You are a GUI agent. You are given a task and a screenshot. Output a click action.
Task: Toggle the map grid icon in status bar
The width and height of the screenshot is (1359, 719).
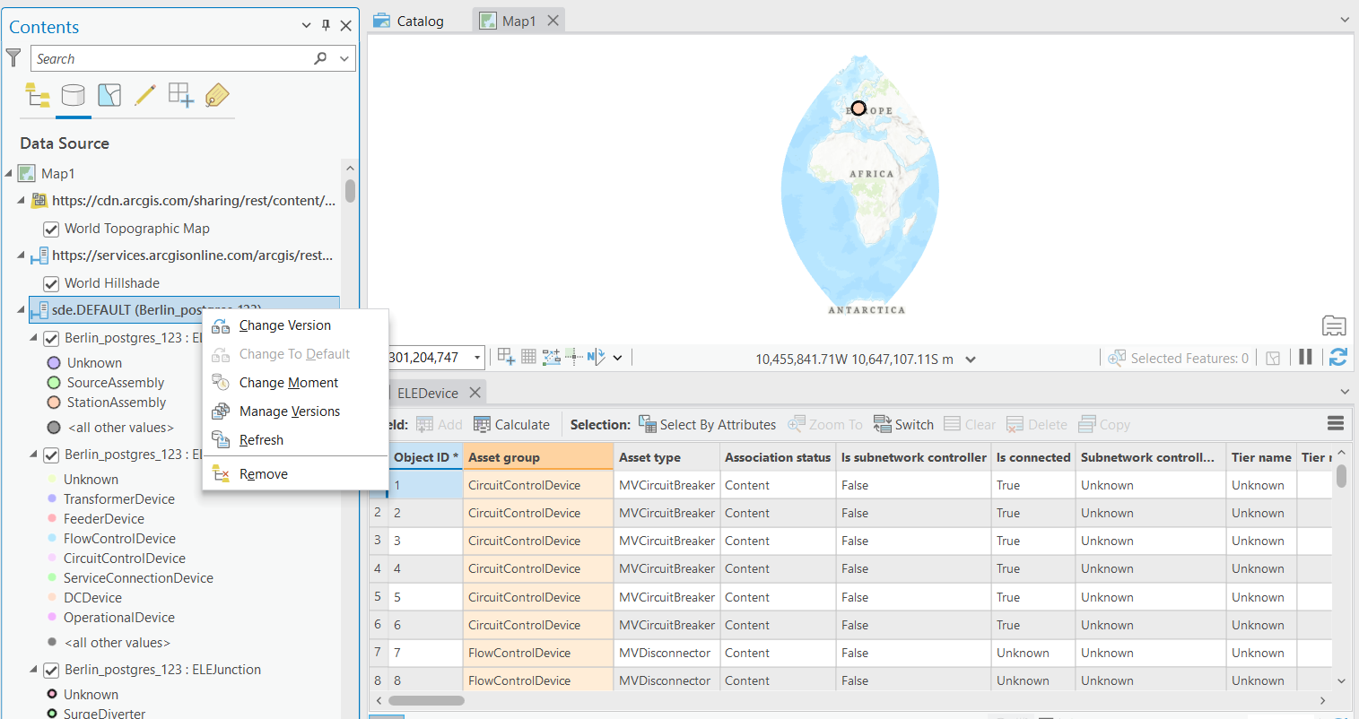pos(528,357)
